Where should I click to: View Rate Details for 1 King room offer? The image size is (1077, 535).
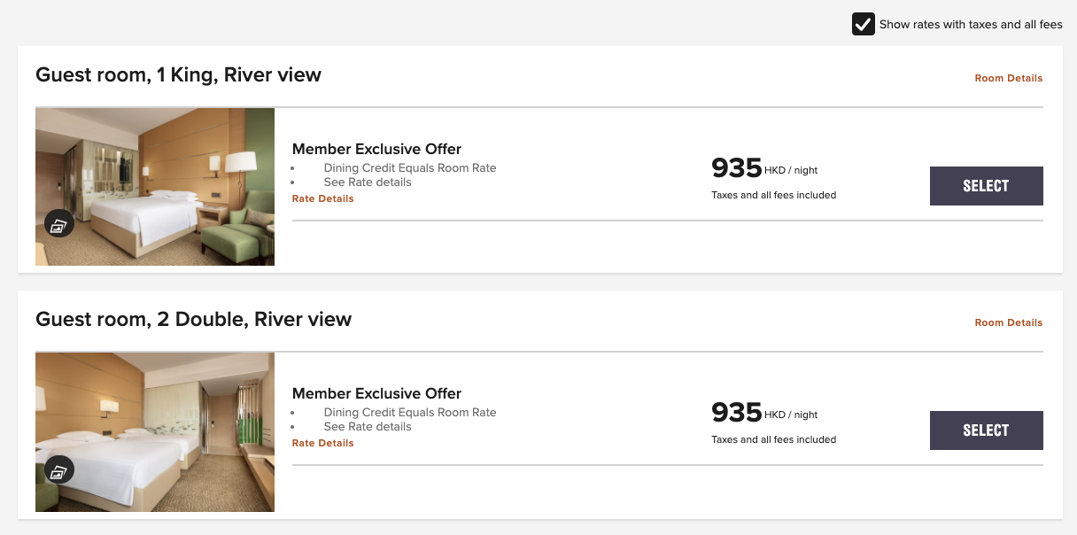click(x=323, y=198)
